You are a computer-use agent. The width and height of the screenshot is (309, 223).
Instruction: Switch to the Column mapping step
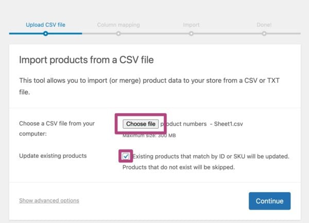point(118,25)
